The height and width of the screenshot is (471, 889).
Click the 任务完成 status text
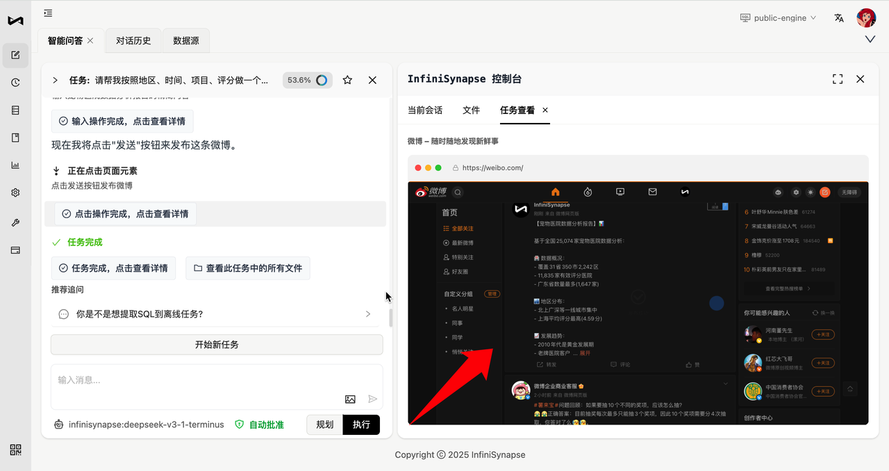pos(85,242)
